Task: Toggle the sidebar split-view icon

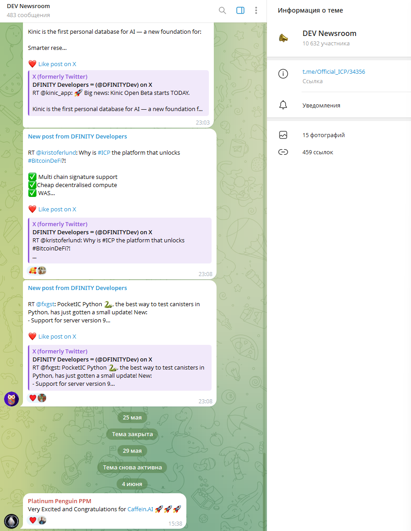Action: 240,10
